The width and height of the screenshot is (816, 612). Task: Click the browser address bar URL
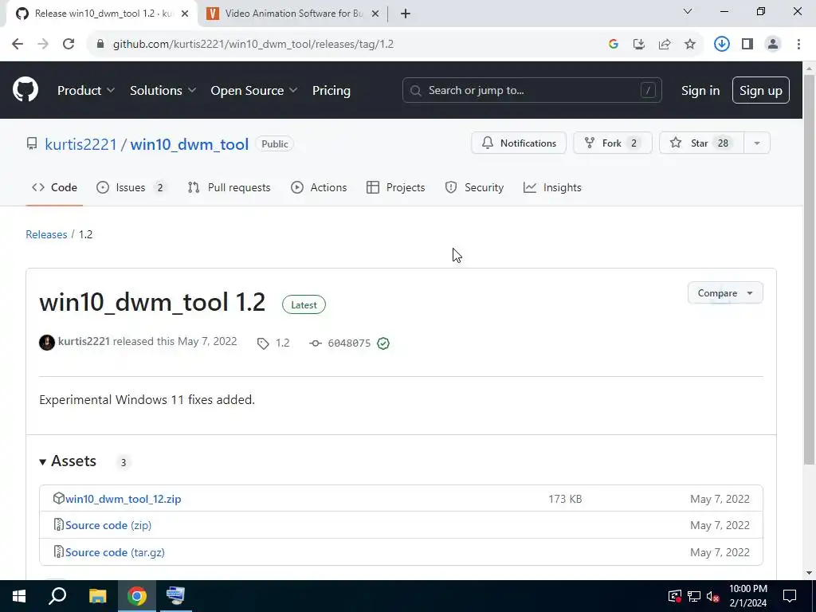253,45
